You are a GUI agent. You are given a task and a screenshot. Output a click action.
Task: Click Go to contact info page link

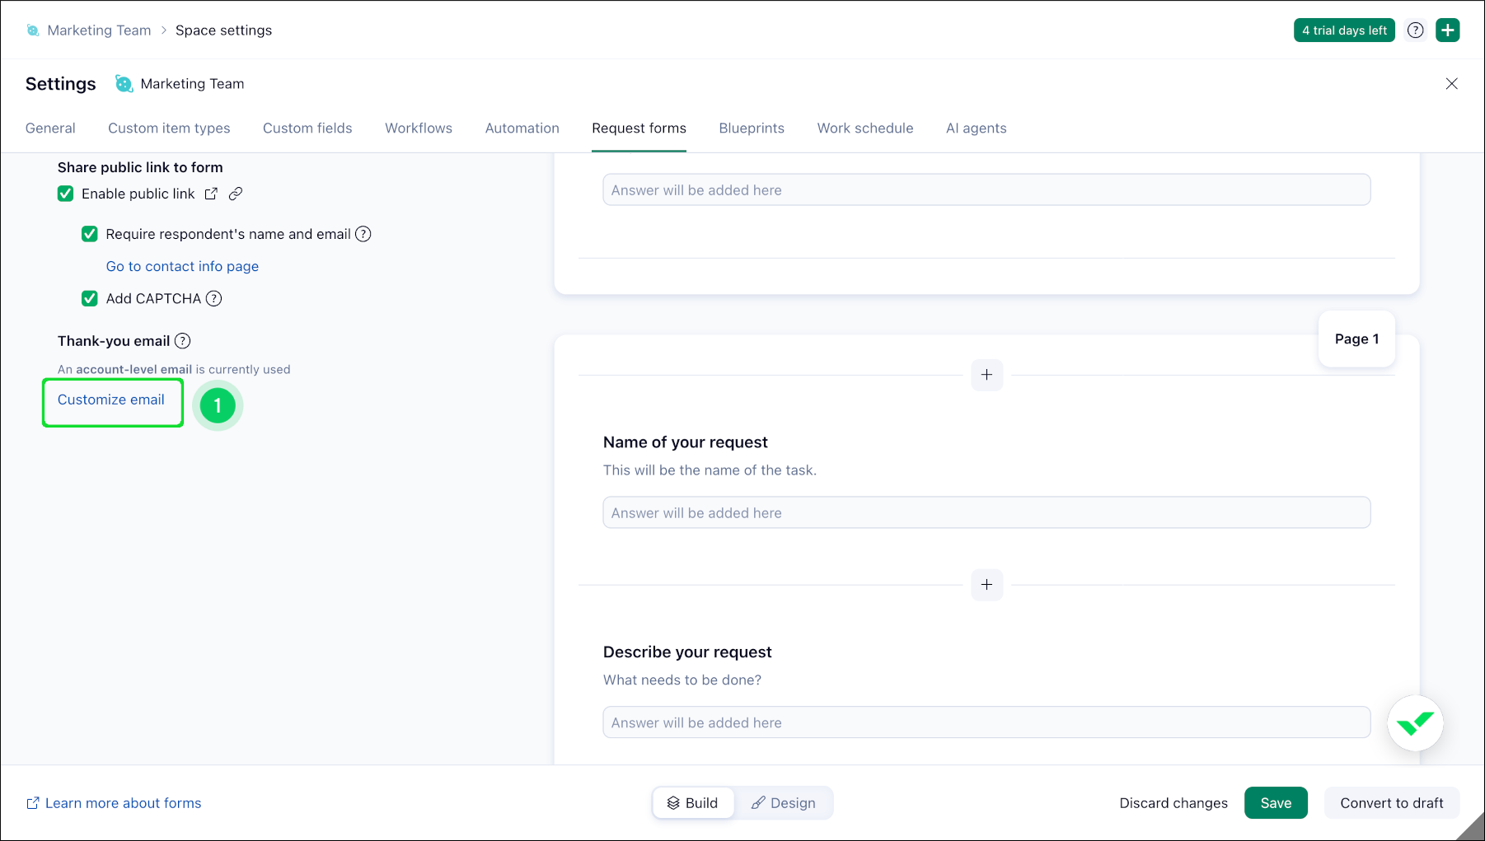point(182,266)
